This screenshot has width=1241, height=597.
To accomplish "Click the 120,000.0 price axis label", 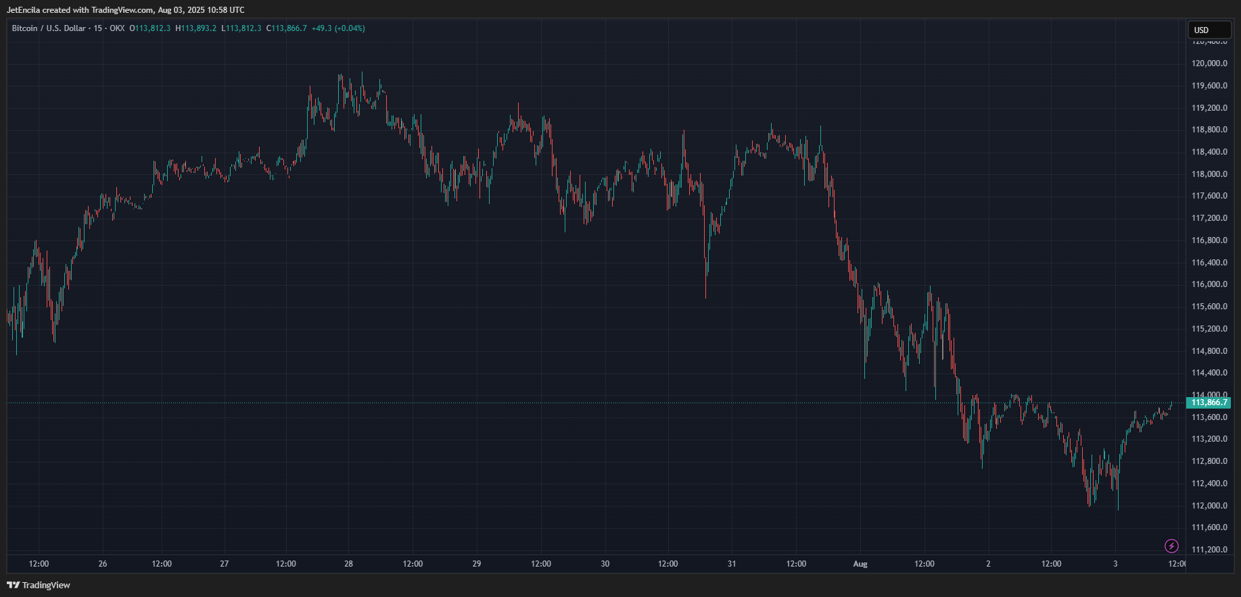I will tap(1209, 63).
